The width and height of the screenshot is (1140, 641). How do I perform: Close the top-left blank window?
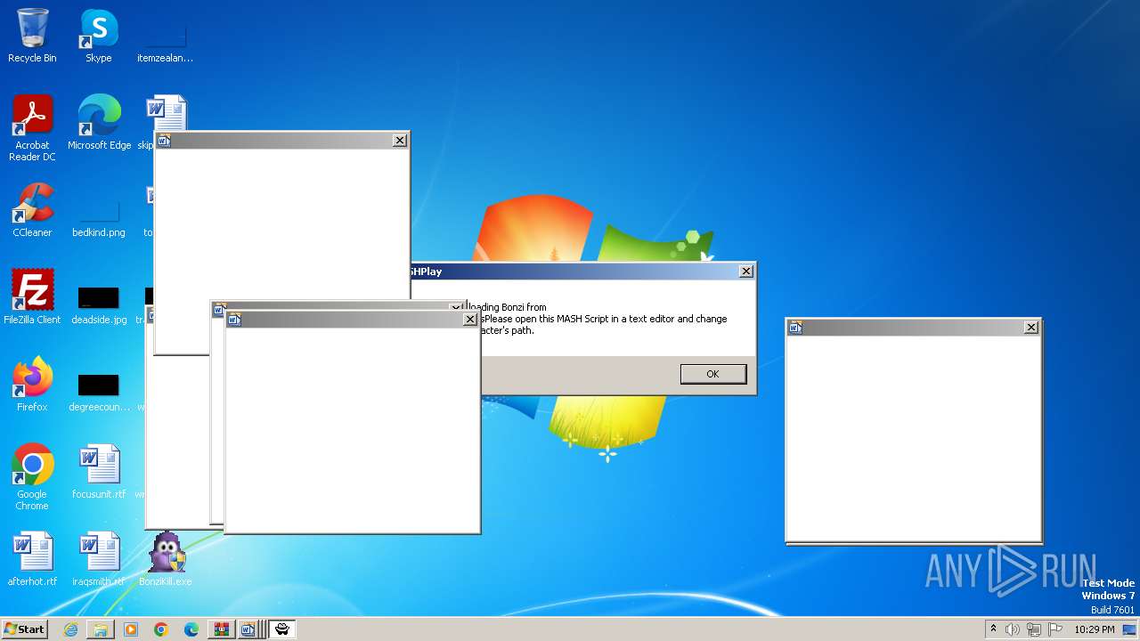(400, 140)
